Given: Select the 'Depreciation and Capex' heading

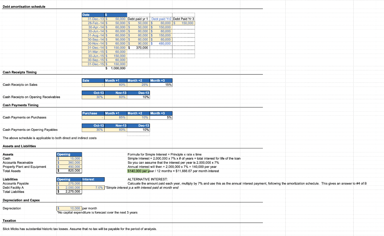Looking at the screenshot, I should (x=21, y=200).
